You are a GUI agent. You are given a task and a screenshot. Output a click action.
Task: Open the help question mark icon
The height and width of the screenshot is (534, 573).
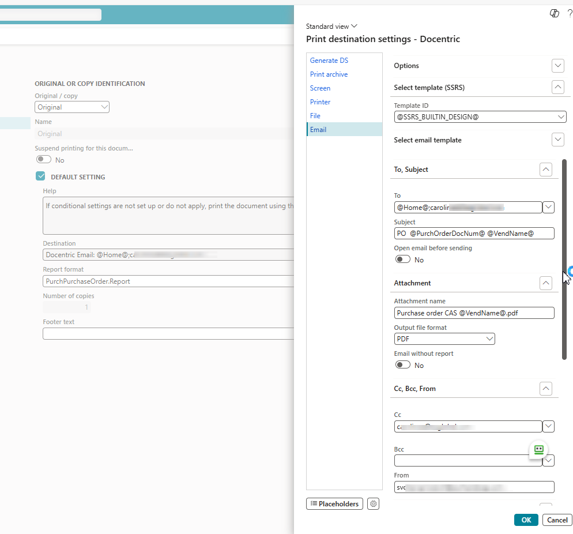pos(570,13)
